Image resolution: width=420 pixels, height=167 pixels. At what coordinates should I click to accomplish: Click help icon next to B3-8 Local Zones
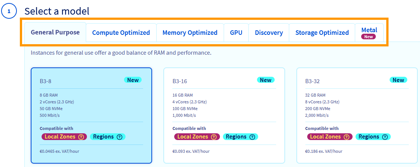[81, 137]
